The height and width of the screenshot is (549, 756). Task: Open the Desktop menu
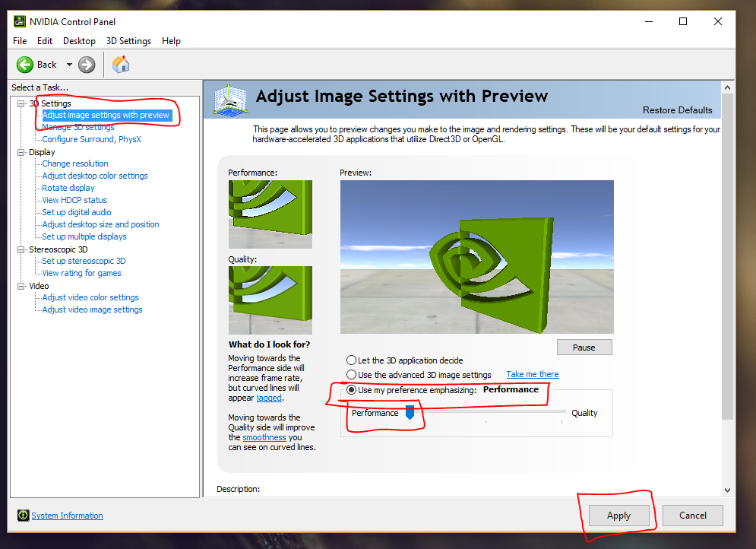[x=79, y=41]
